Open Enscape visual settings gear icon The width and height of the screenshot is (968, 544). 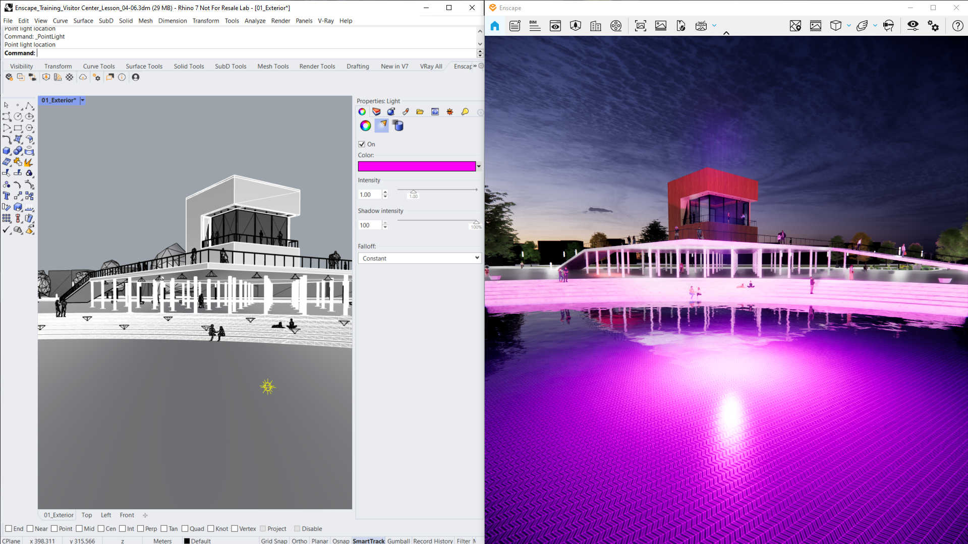933,26
